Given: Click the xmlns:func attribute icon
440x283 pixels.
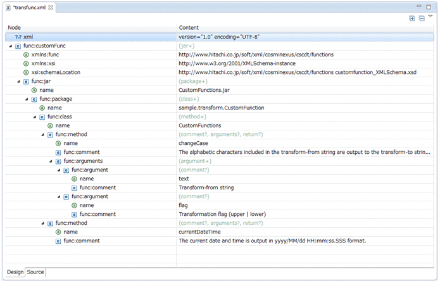Looking at the screenshot, I should coord(26,55).
